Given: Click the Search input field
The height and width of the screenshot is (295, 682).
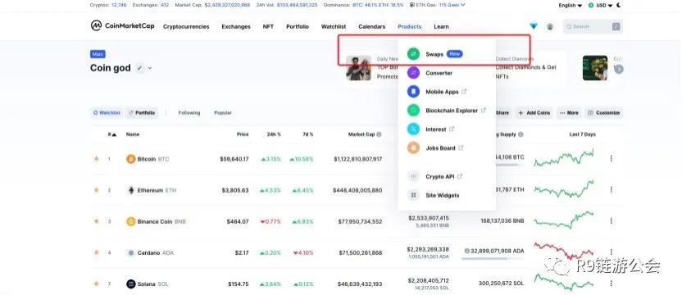Looking at the screenshot, I should [592, 26].
